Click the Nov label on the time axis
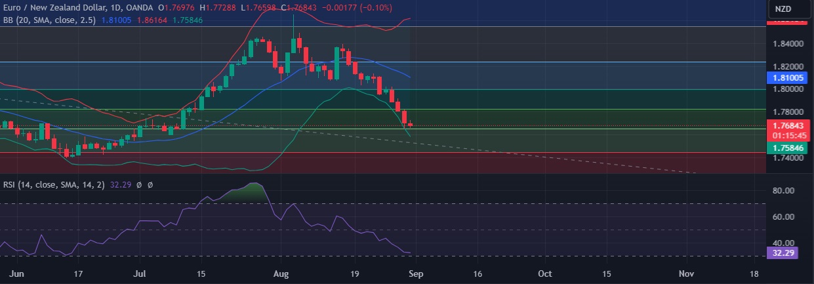 (x=687, y=273)
